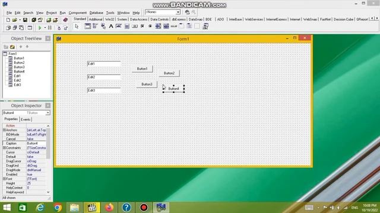Click the New items toolbar icon

coord(8,20)
